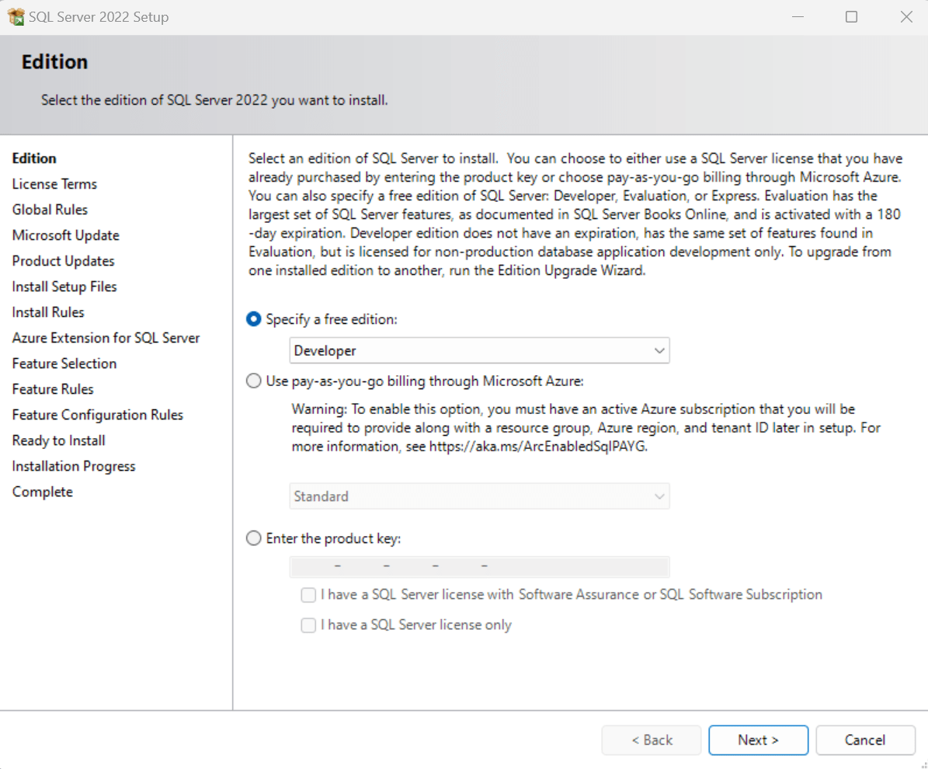Maximize the SQL Server 2022 Setup window

coord(852,16)
